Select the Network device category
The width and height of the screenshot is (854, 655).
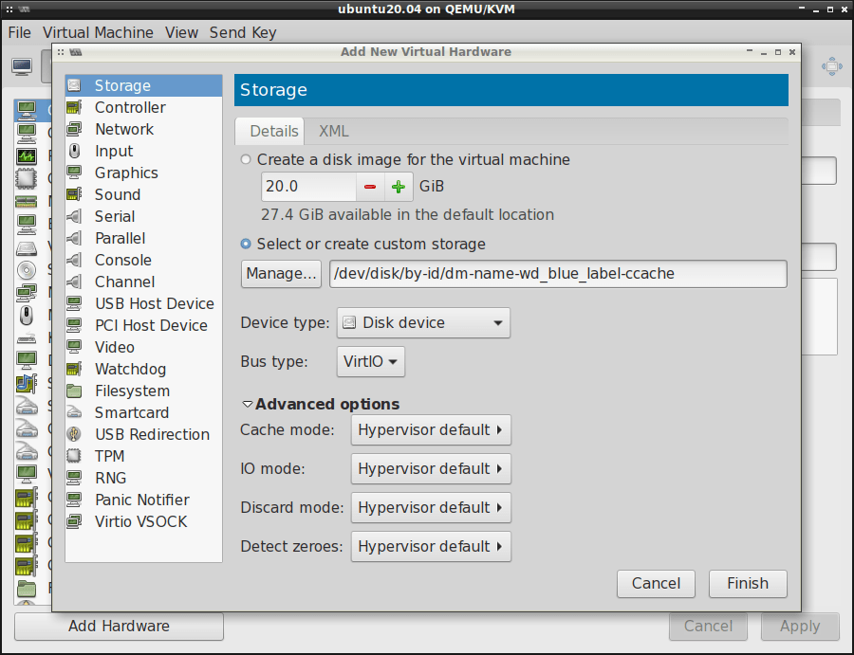click(124, 129)
